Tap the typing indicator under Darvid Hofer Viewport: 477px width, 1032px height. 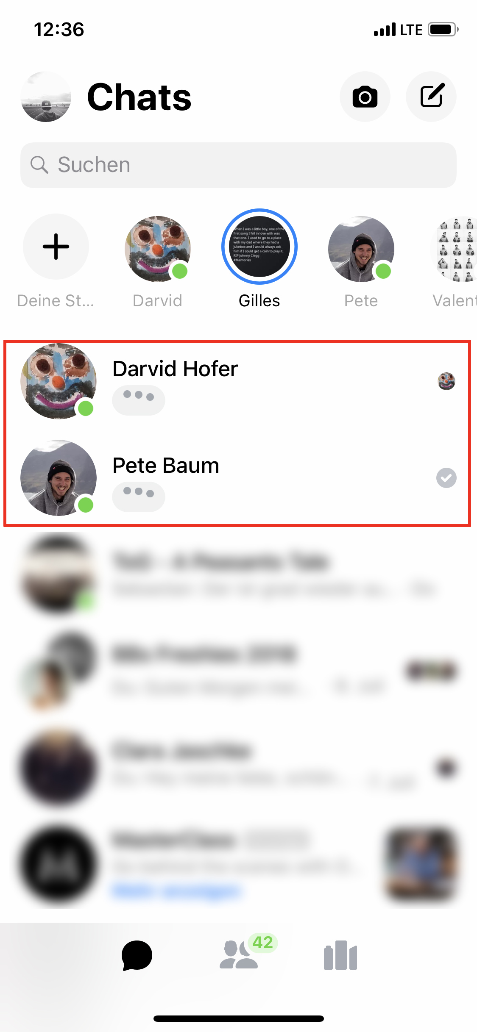139,400
